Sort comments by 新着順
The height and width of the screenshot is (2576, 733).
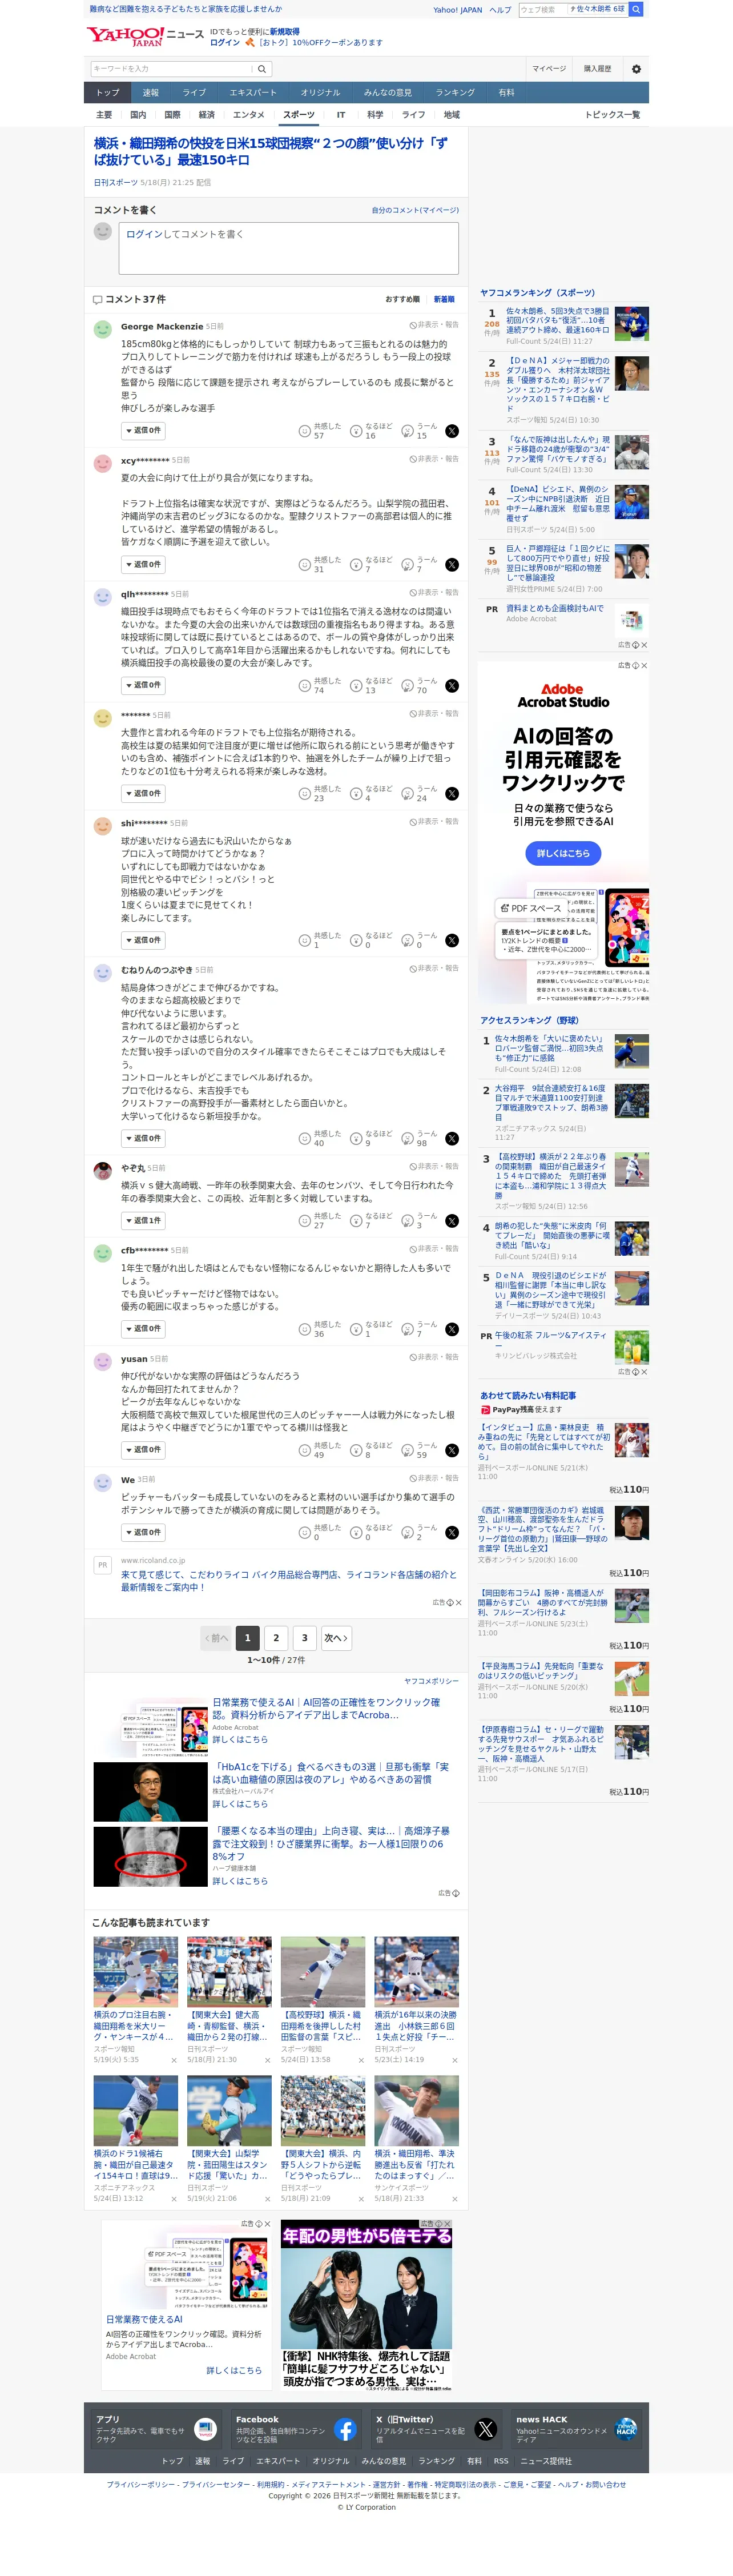point(444,299)
